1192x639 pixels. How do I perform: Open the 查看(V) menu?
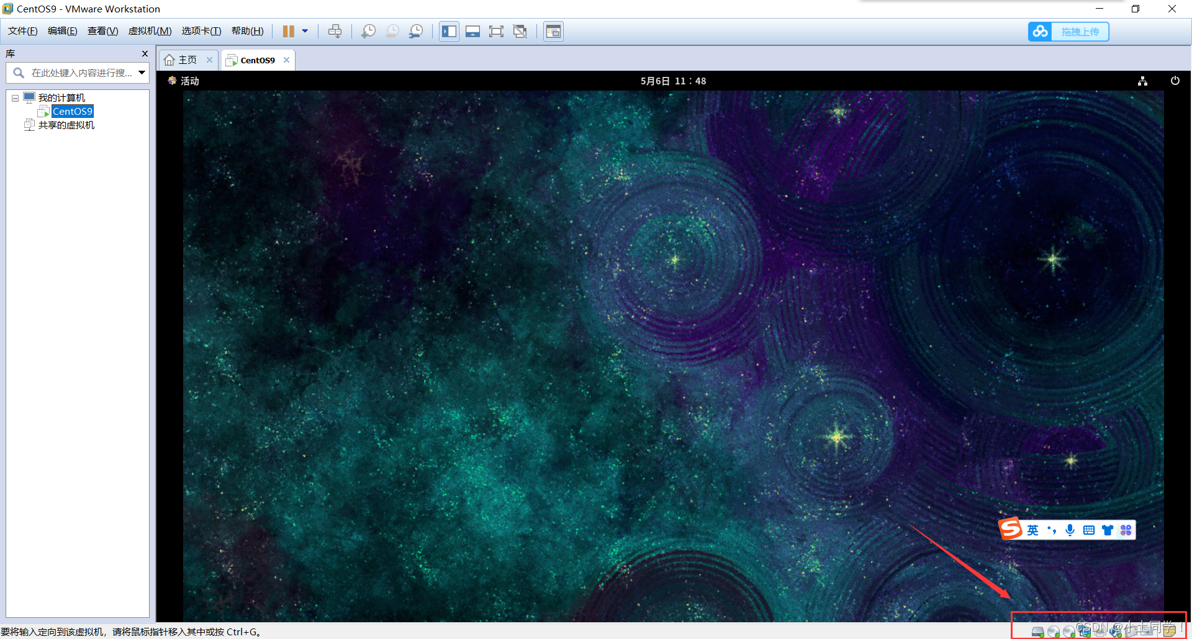[x=102, y=31]
